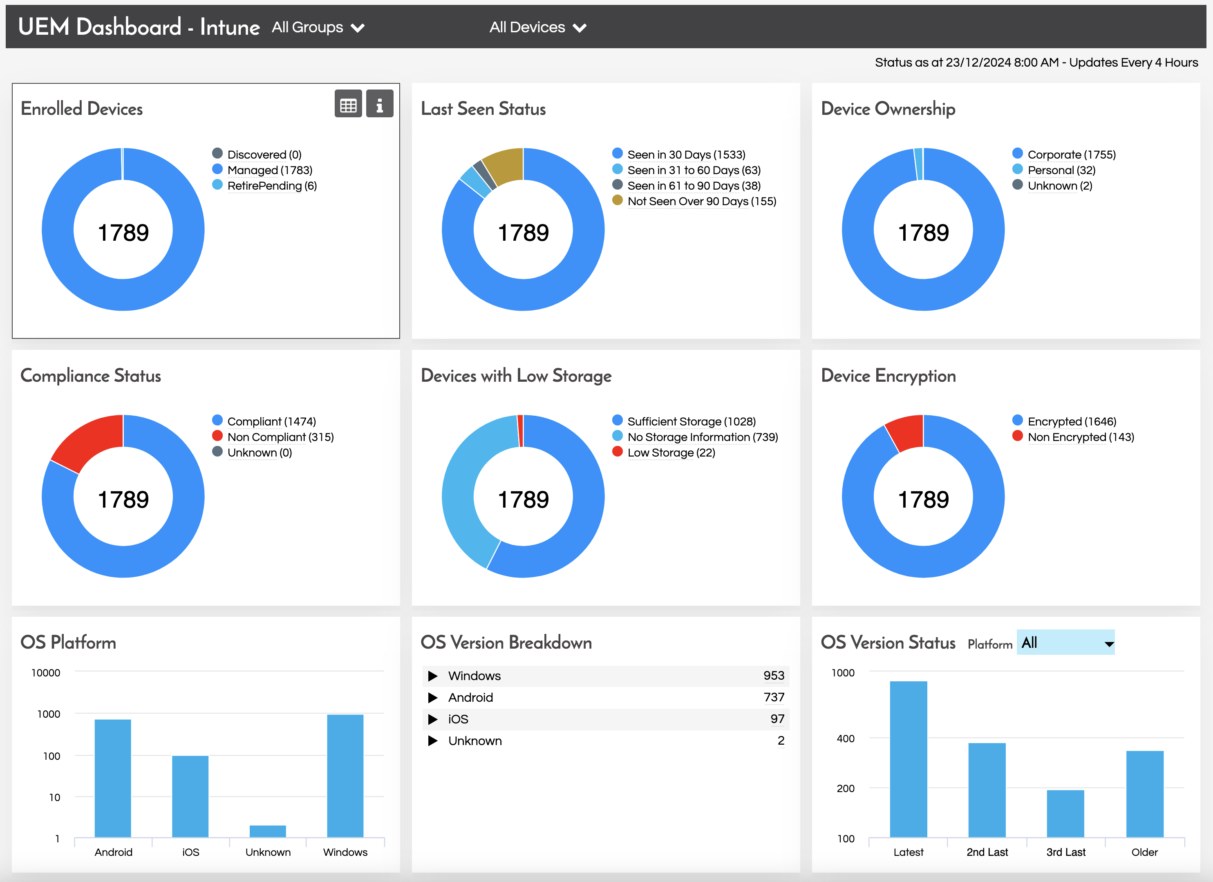Toggle Seen in 61 to 90 Days legend
Viewport: 1213px width, 882px height.
pos(687,186)
